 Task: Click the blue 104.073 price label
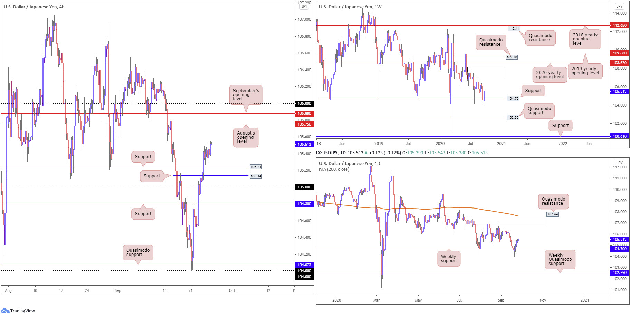(304, 265)
